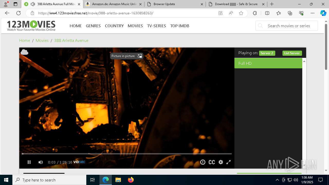Close the 388 Arletta Avenue tab
Screen dimensions: 329x185
(x=79, y=4)
